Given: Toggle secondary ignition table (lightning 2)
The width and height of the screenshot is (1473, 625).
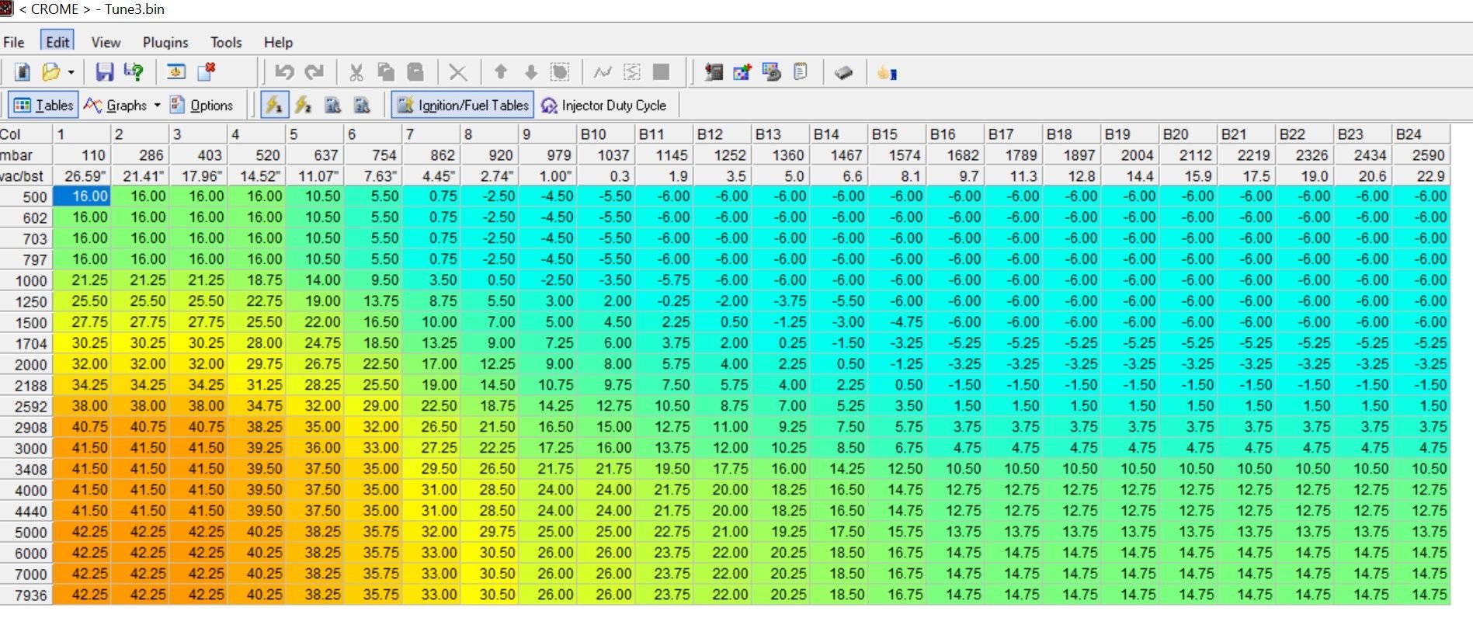Looking at the screenshot, I should click(304, 105).
